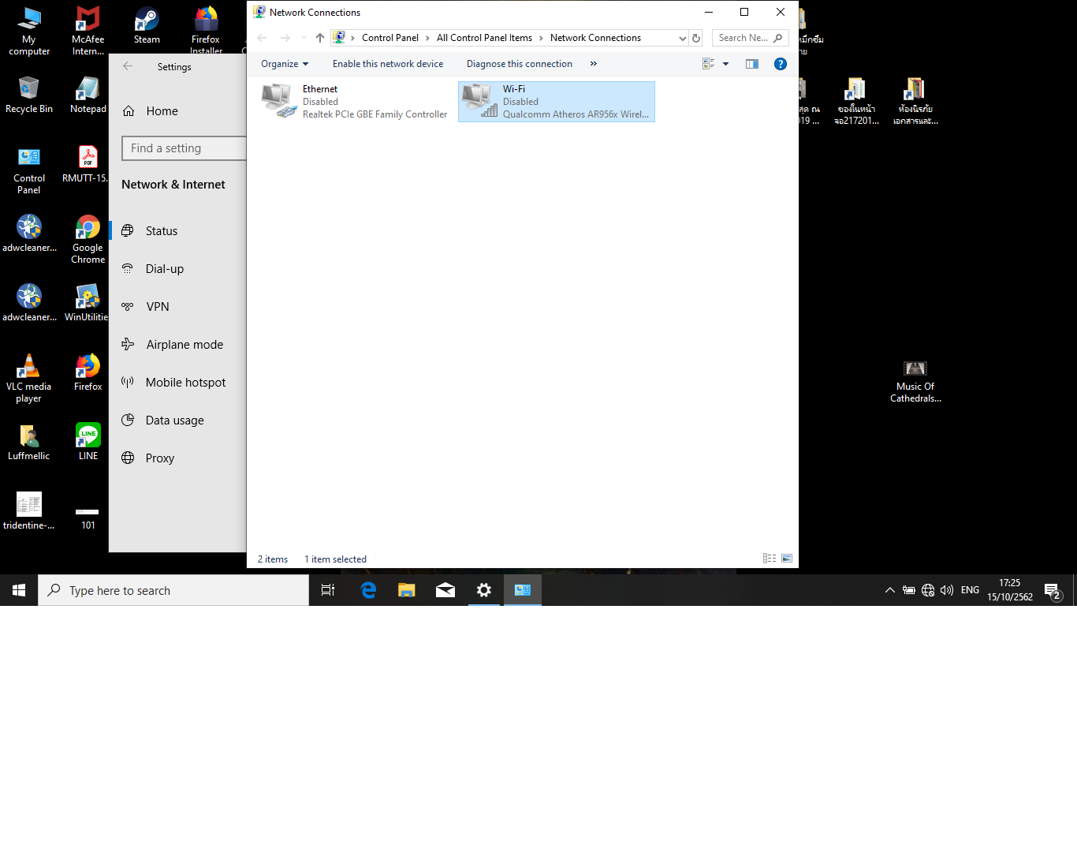Open volume control in system tray
1077x841 pixels.
pos(947,590)
